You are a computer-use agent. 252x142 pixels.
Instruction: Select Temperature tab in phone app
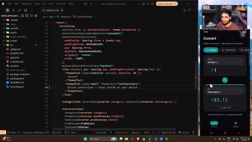228,50
